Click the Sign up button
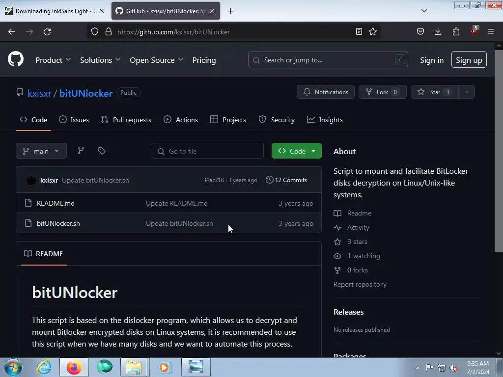This screenshot has height=377, width=503. (x=469, y=60)
